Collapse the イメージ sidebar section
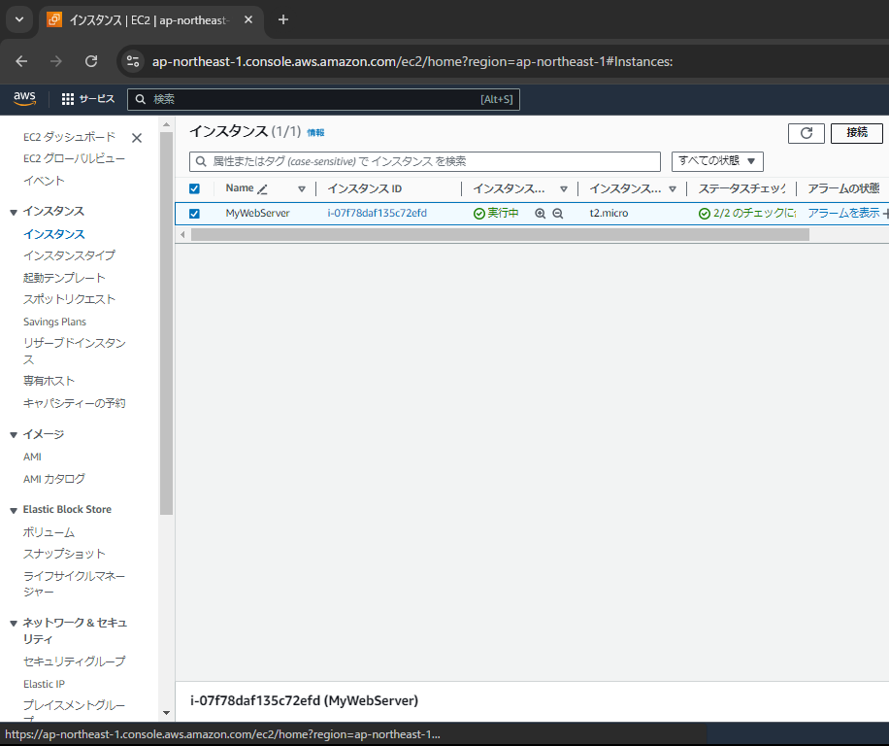Viewport: 889px width, 746px height. [14, 436]
